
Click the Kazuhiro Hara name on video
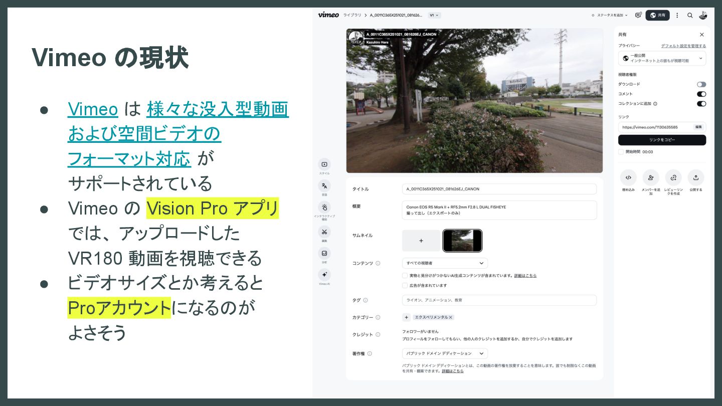click(377, 42)
